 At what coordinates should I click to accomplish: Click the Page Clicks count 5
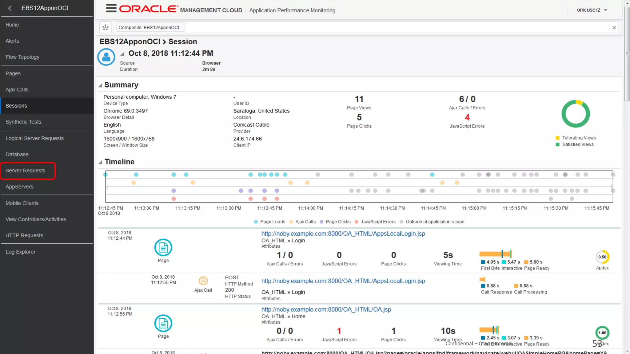pyautogui.click(x=359, y=117)
